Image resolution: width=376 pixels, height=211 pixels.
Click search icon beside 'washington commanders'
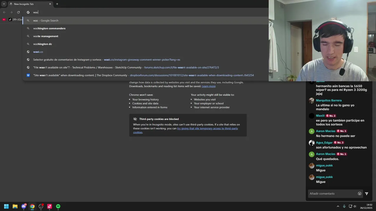[x=28, y=28]
